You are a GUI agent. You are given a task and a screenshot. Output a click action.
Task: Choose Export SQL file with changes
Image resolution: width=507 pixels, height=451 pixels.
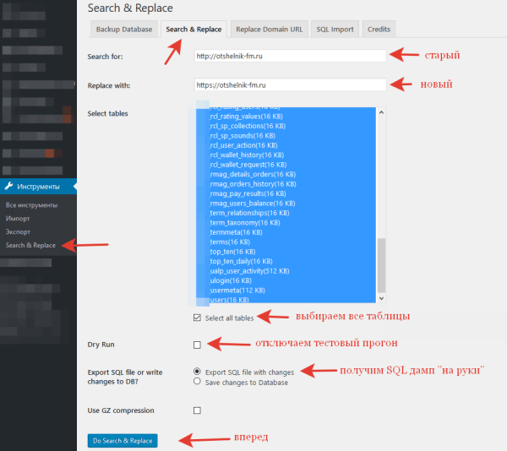197,371
